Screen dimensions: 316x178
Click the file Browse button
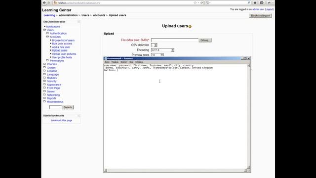[x=205, y=40]
